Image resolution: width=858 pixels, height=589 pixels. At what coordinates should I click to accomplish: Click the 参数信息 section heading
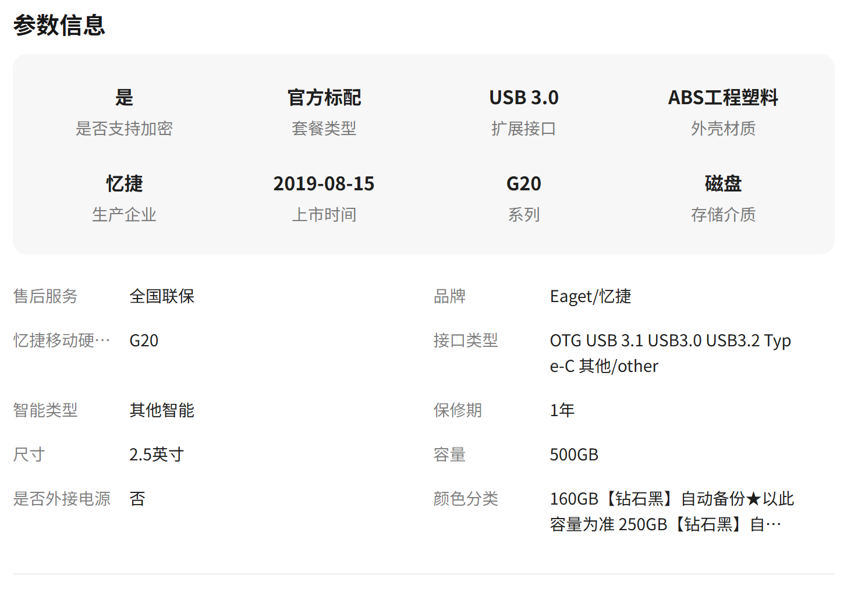[x=59, y=26]
